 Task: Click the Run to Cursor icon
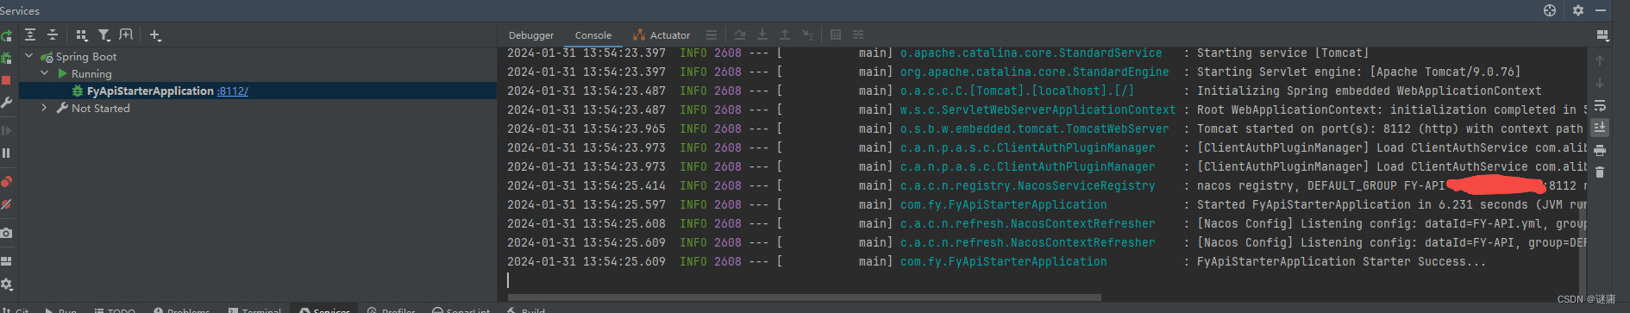[x=807, y=34]
